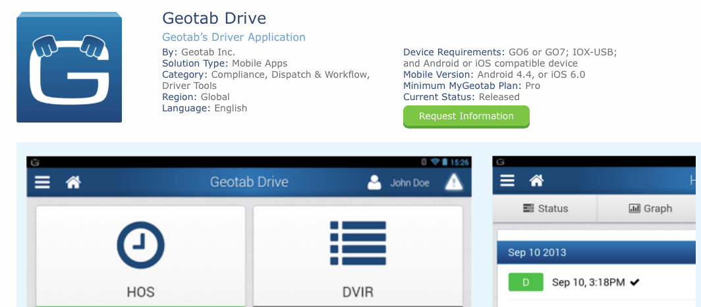701x307 pixels.
Task: Click the Bluetooth icon in Android status bar
Action: [x=424, y=162]
